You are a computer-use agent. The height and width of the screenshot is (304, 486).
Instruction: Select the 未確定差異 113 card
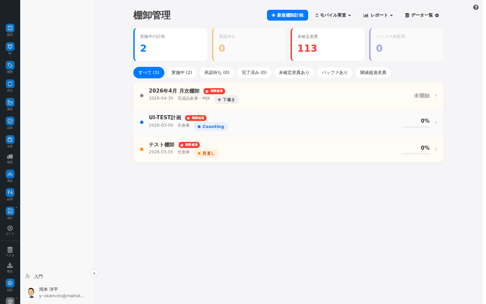[x=328, y=45]
